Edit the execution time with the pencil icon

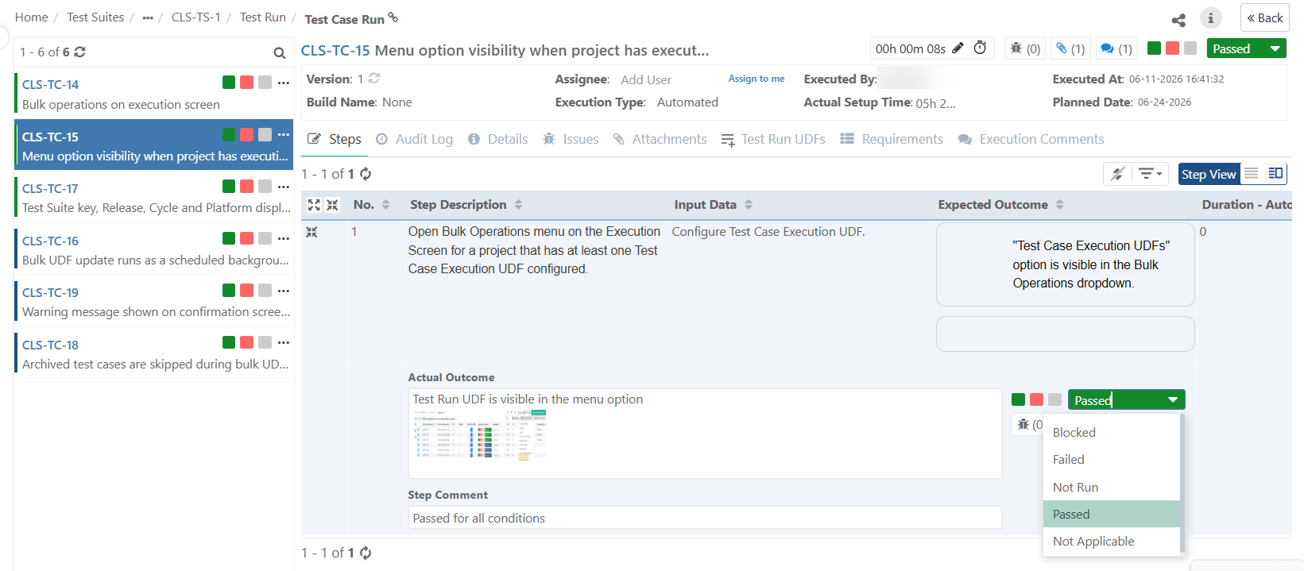click(958, 48)
